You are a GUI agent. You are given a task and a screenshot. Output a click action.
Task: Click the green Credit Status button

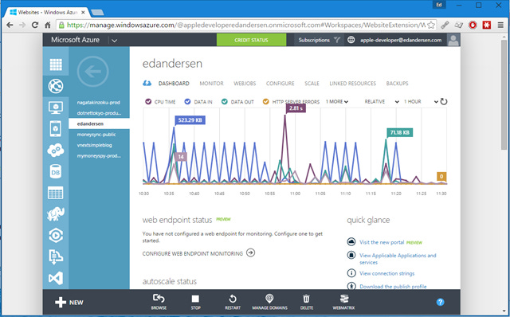tap(252, 40)
